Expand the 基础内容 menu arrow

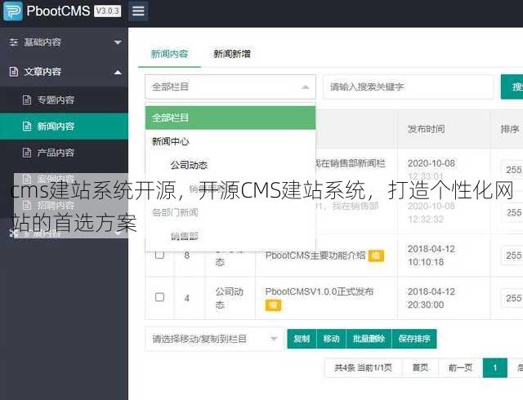[x=118, y=42]
